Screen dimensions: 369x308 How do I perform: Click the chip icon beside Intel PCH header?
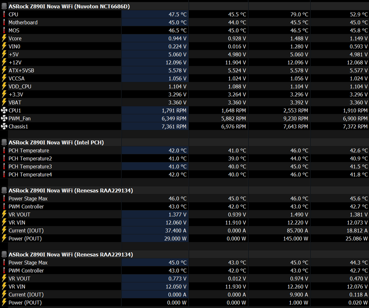(x=4, y=142)
